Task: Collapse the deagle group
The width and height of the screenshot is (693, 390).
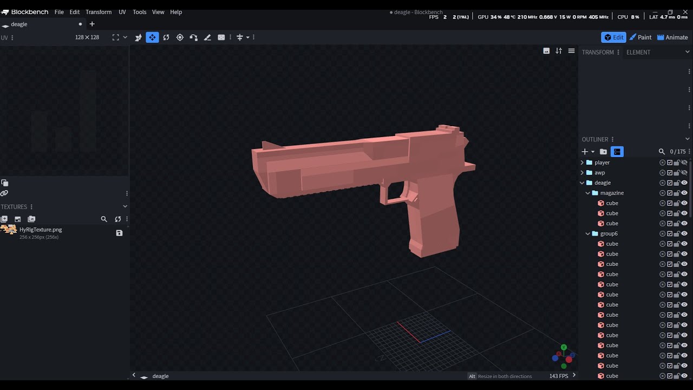Action: tap(583, 183)
